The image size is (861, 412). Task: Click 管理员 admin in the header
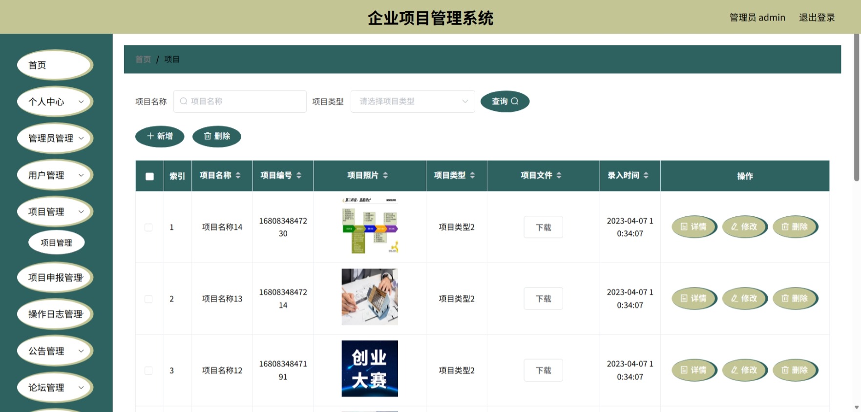coord(757,18)
